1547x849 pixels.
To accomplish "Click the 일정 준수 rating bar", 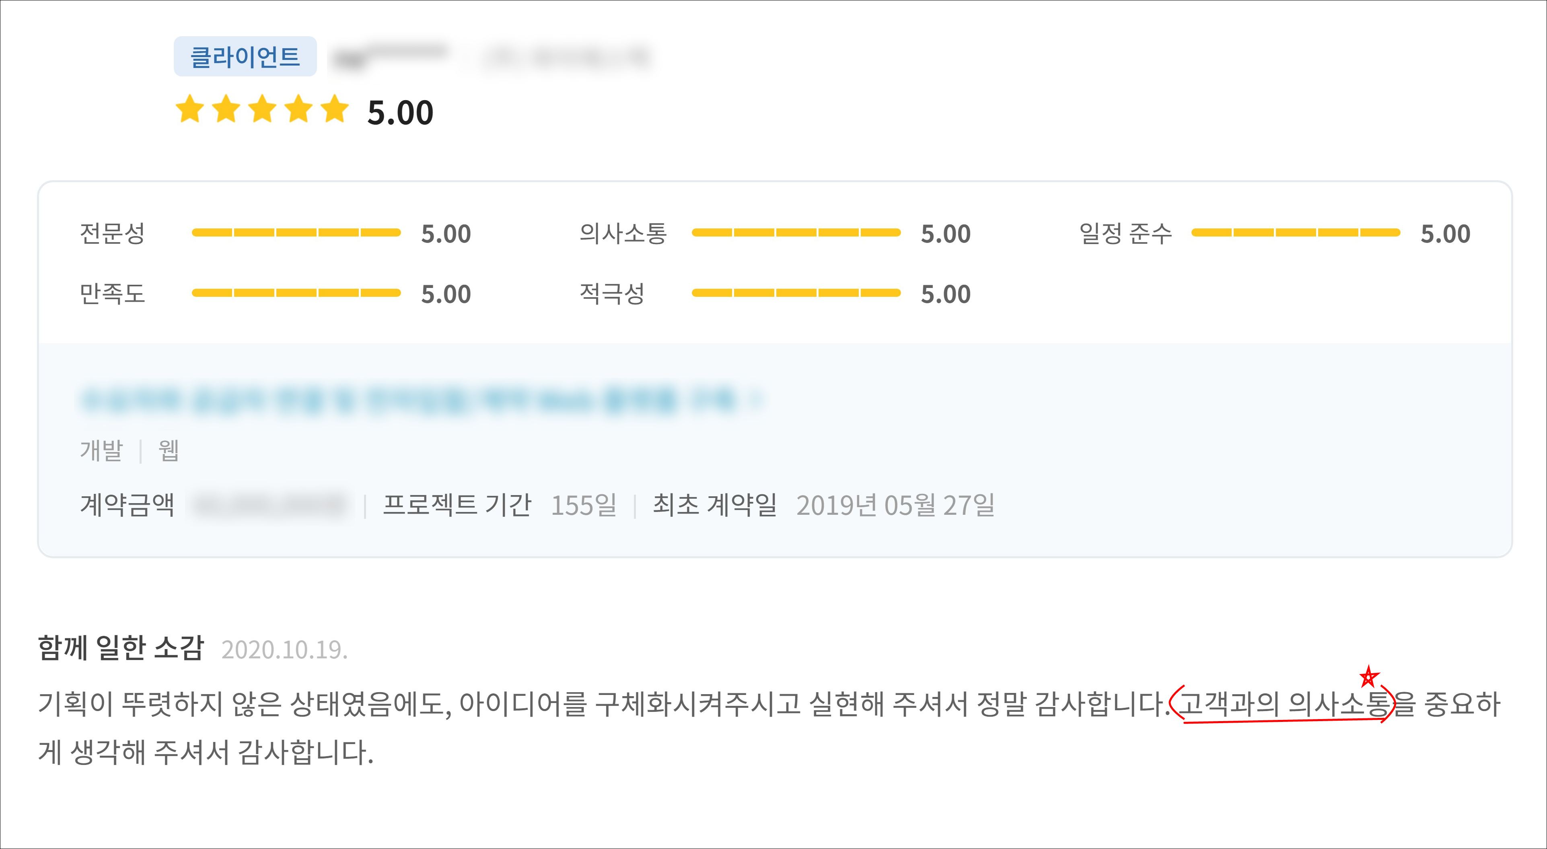I will coord(1295,233).
